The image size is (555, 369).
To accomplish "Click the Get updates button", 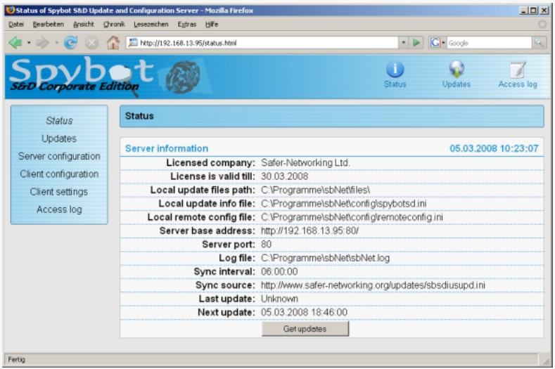I will [305, 329].
